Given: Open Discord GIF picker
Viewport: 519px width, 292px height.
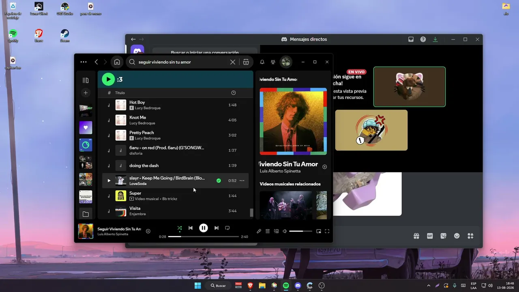Looking at the screenshot, I should pyautogui.click(x=430, y=236).
